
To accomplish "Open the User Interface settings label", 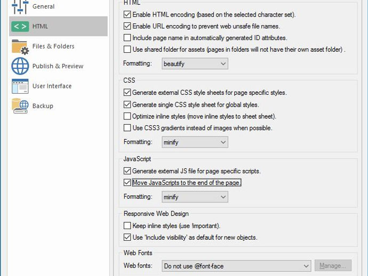I will coord(52,86).
